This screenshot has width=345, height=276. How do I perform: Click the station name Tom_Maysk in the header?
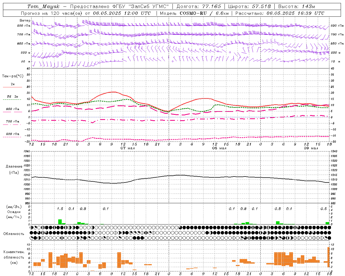(43, 6)
